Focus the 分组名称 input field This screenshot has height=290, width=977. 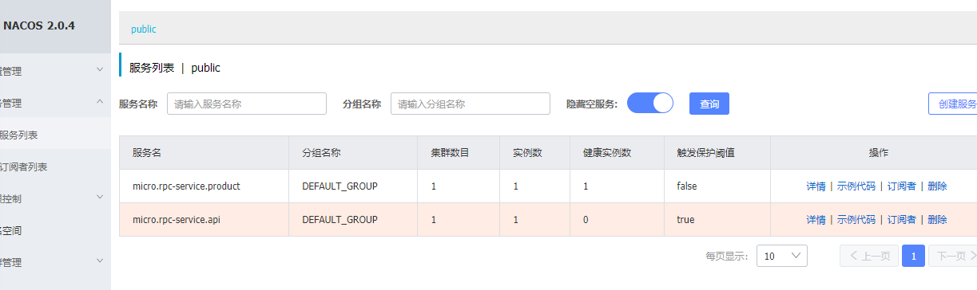pos(471,104)
